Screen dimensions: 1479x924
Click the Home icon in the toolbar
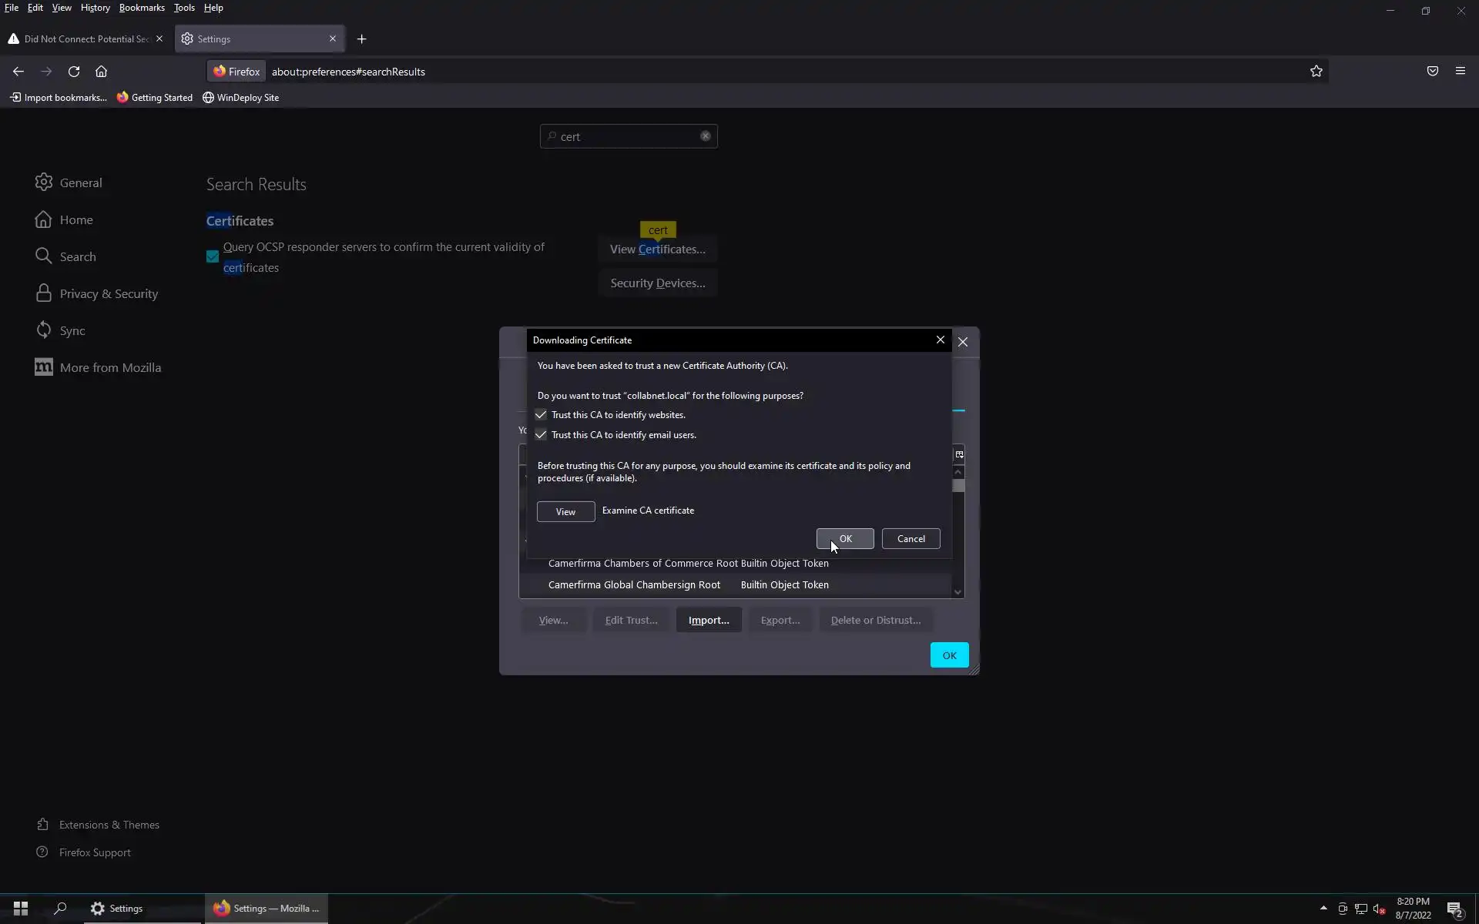101,72
